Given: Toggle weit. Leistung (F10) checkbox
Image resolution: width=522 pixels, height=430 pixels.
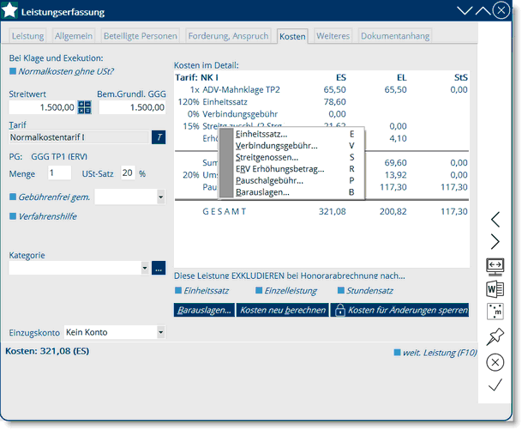Looking at the screenshot, I should (397, 353).
